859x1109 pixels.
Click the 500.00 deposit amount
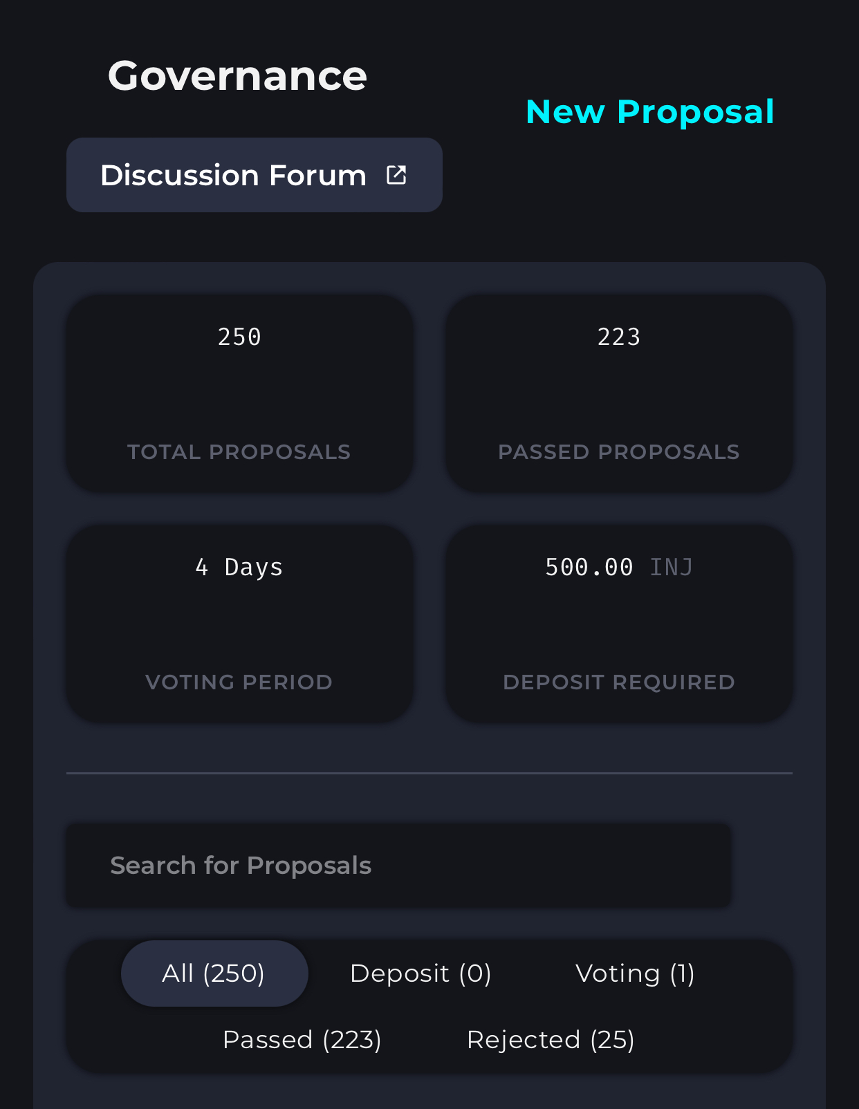point(589,568)
